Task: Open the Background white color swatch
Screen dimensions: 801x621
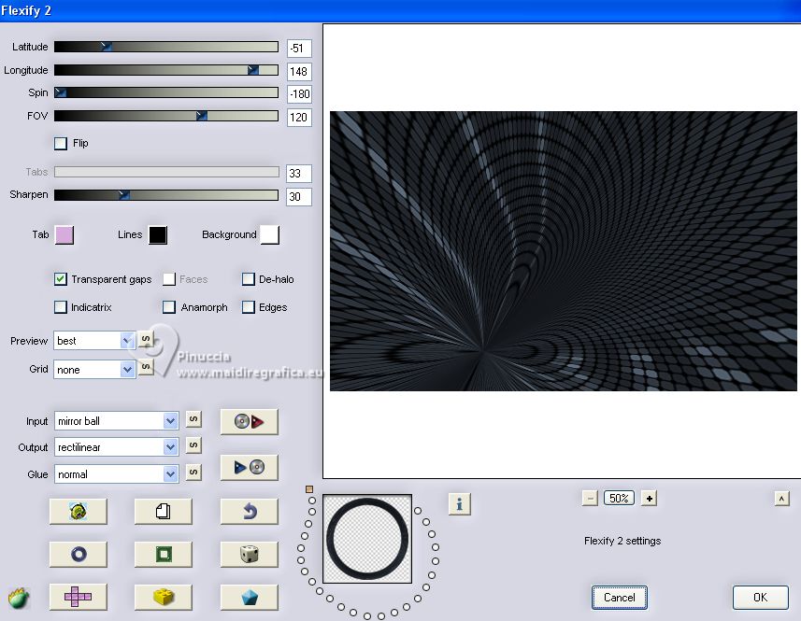Action: pyautogui.click(x=270, y=234)
